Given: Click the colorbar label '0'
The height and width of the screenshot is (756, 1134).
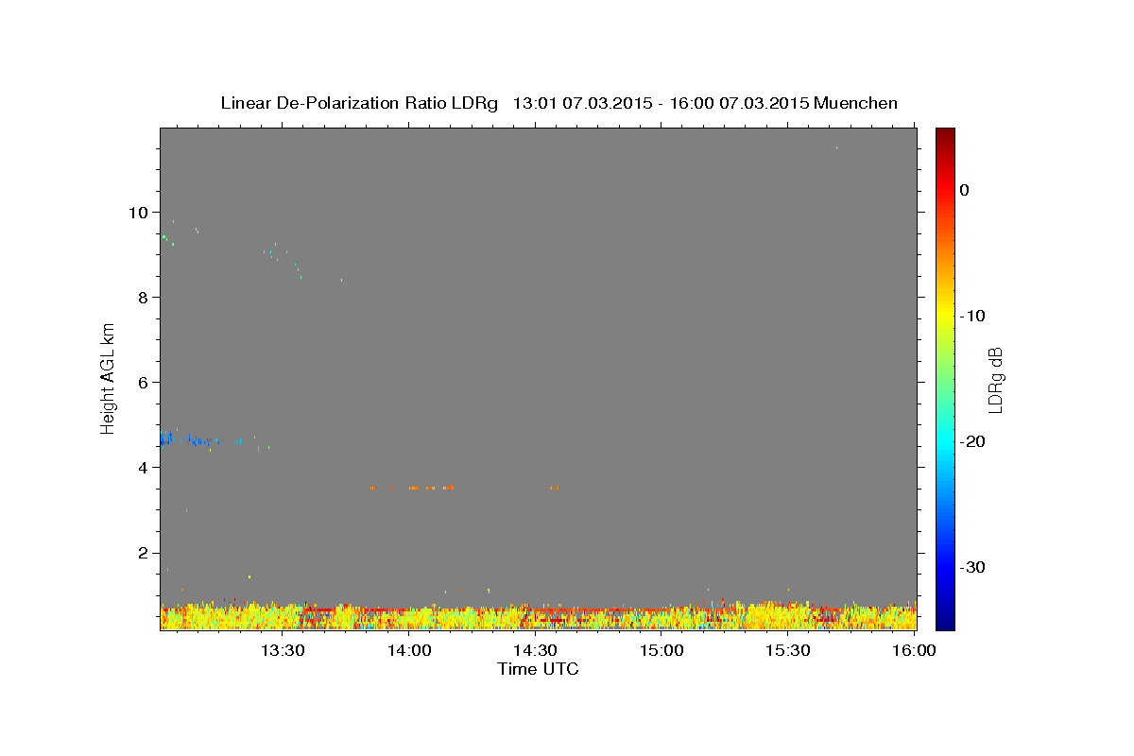Looking at the screenshot, I should (x=965, y=190).
